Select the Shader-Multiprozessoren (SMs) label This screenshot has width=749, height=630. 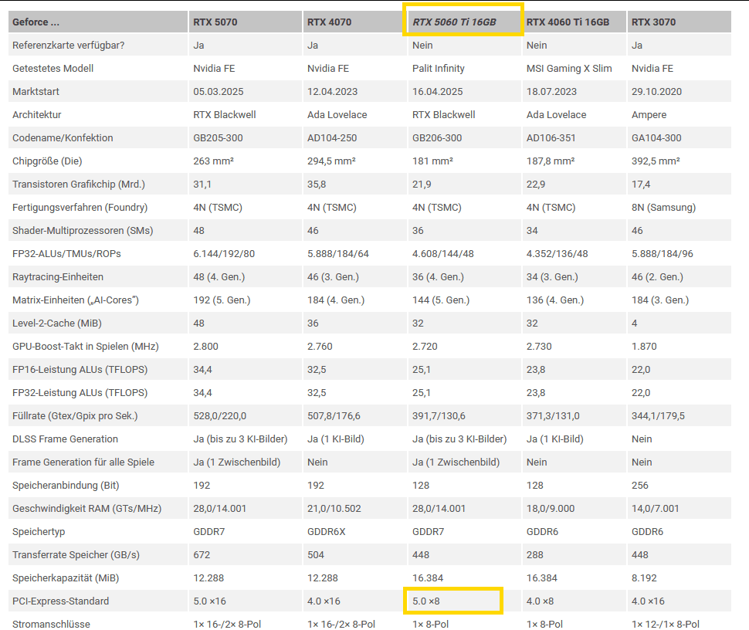coord(83,231)
